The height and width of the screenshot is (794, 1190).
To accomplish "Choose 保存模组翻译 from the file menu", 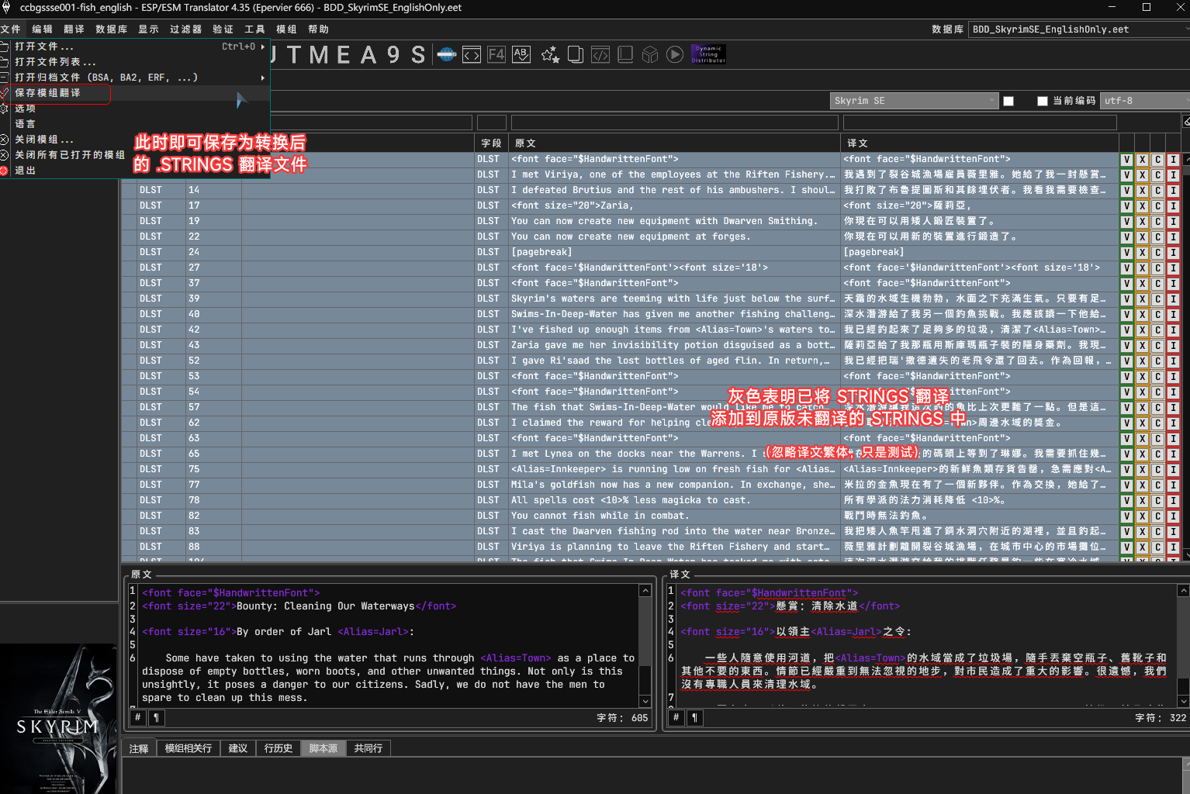I will pos(135,93).
